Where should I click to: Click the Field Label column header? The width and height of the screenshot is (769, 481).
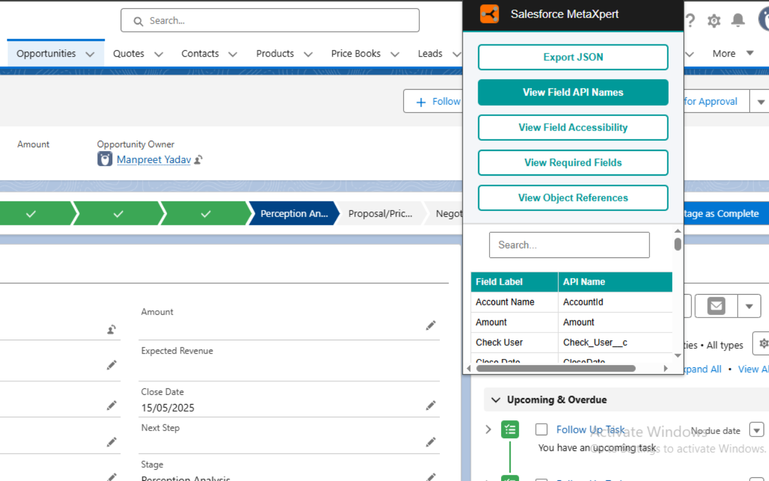(x=515, y=281)
